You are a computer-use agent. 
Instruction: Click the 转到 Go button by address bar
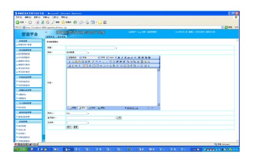pos(229,27)
